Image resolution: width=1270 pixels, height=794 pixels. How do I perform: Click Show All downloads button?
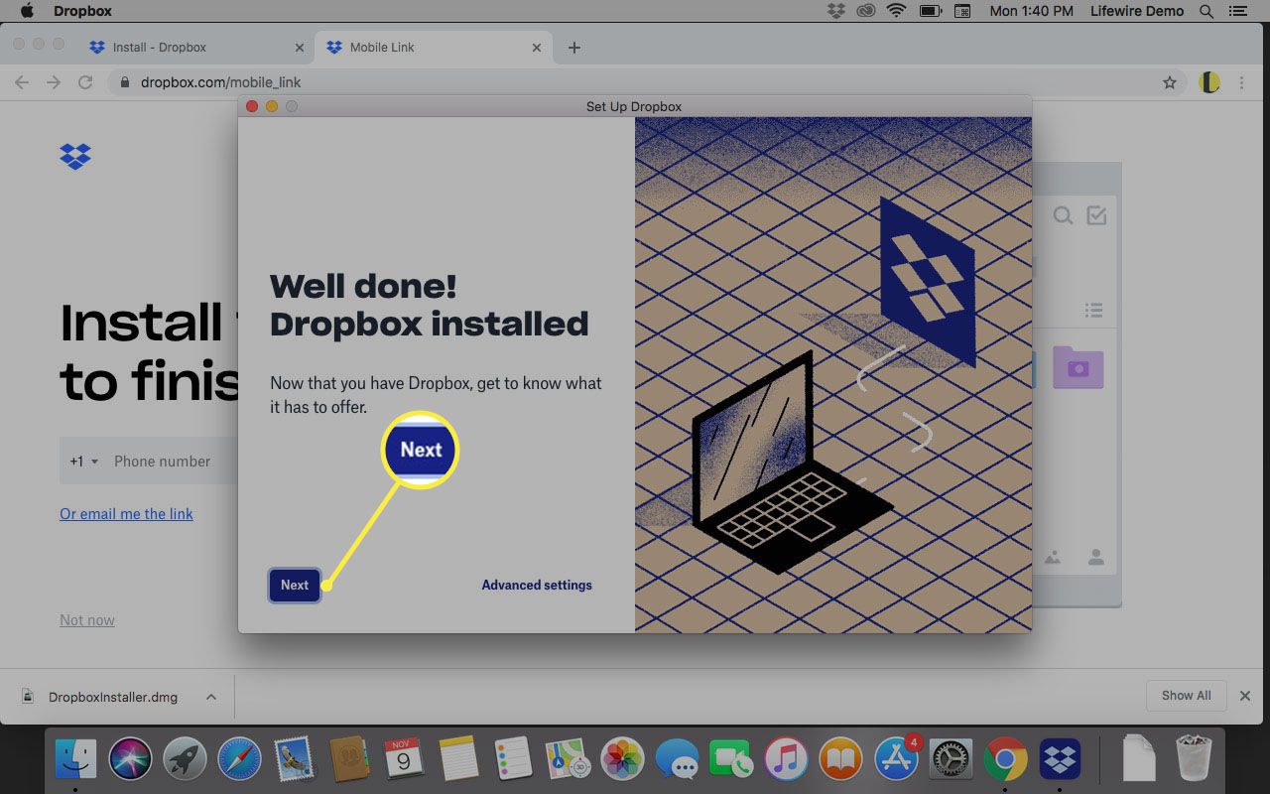tap(1186, 695)
